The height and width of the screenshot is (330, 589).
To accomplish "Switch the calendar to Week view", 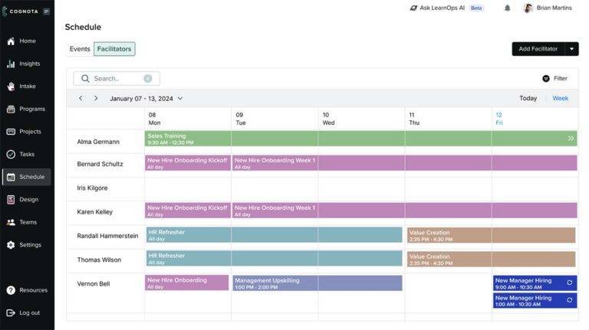I will click(x=561, y=98).
